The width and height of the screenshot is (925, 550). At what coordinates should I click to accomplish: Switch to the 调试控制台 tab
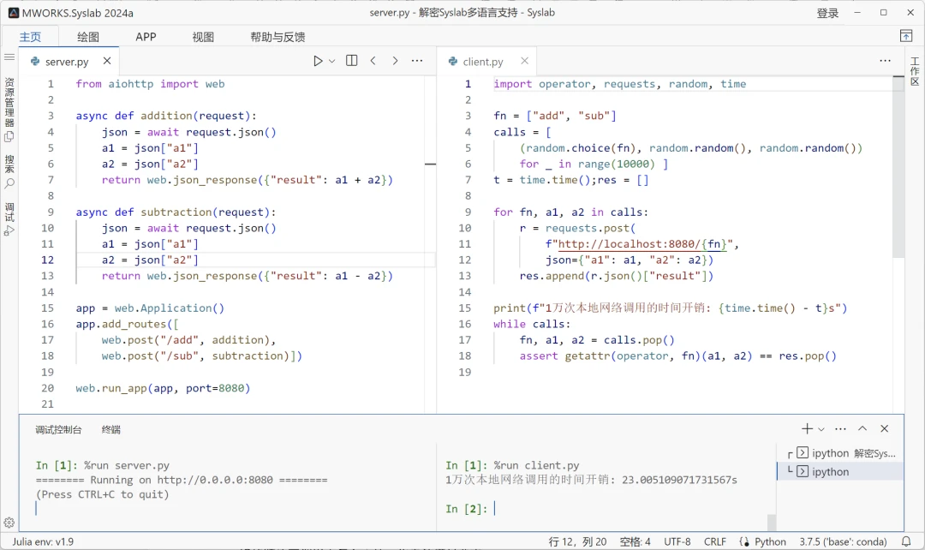[58, 429]
